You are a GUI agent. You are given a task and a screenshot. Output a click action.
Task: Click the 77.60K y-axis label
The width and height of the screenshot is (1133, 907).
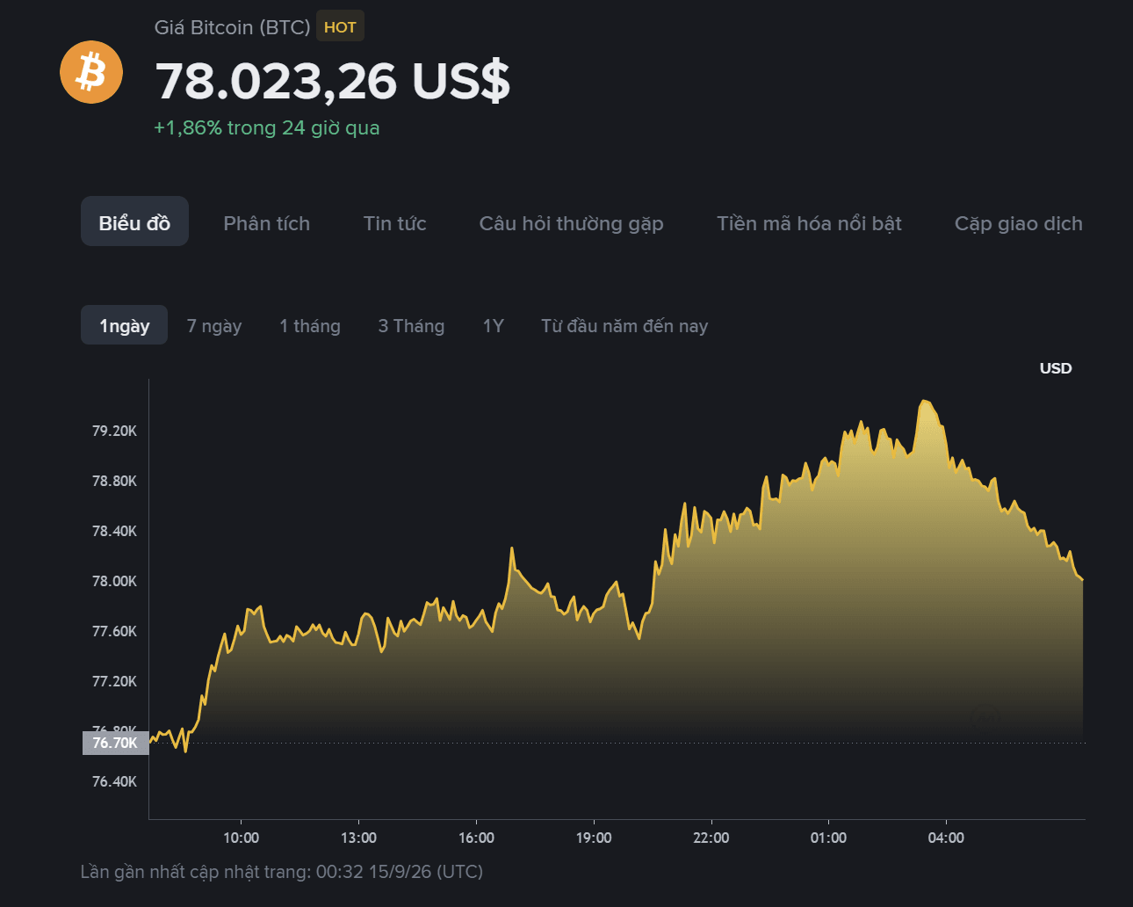pos(114,631)
